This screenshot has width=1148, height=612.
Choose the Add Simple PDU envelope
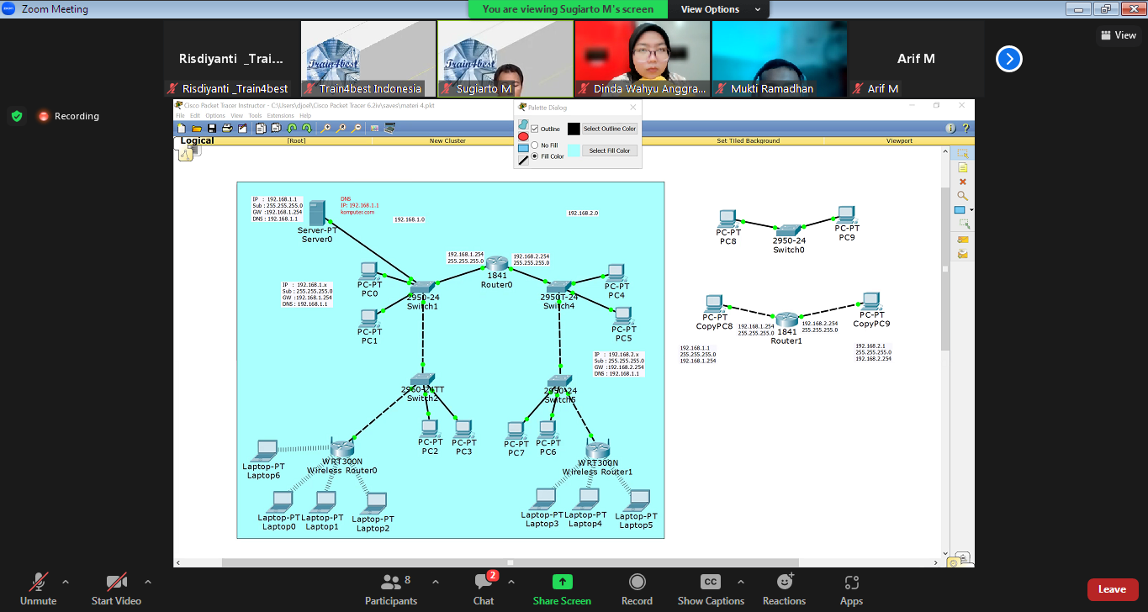click(x=963, y=240)
